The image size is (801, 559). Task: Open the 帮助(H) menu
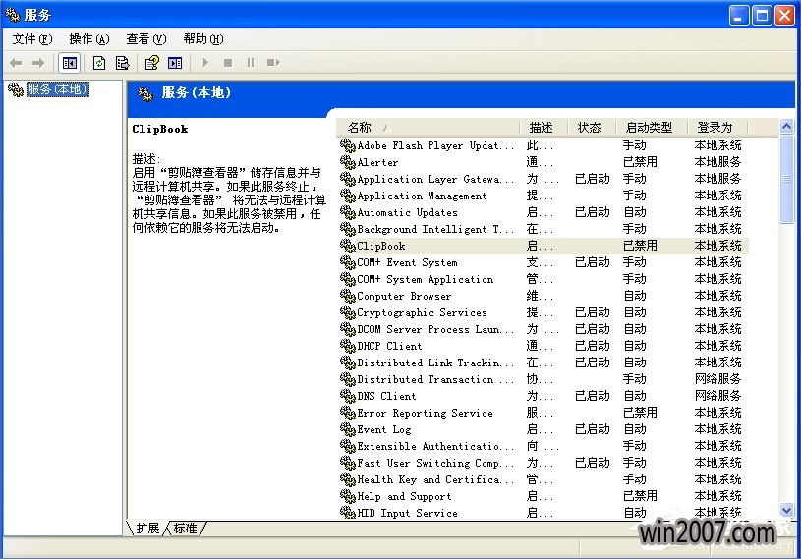pyautogui.click(x=203, y=39)
